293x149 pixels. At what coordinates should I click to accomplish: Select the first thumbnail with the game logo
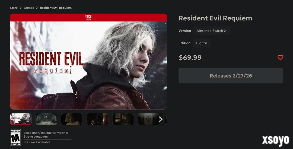pyautogui.click(x=21, y=119)
